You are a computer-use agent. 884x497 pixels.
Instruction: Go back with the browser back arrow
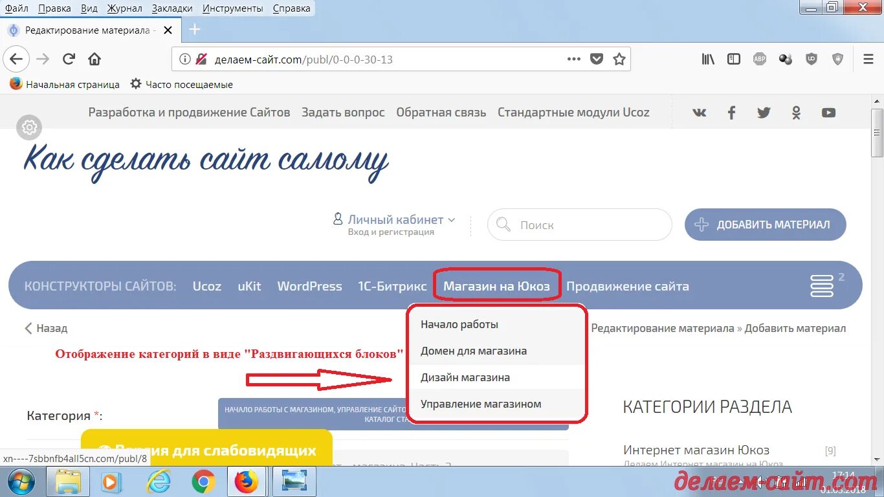pyautogui.click(x=16, y=60)
